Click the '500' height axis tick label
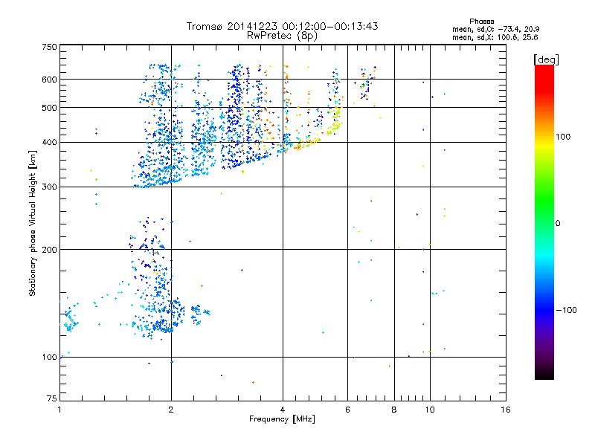Viewport: 595px width, 446px height. coord(49,108)
